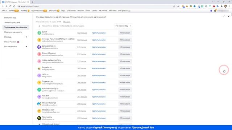Select the Mxtoolbox.com sender avatar

click(39, 111)
